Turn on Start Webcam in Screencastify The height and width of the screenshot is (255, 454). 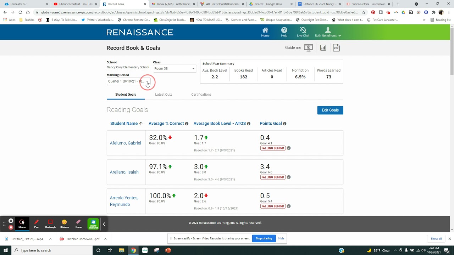tap(93, 224)
